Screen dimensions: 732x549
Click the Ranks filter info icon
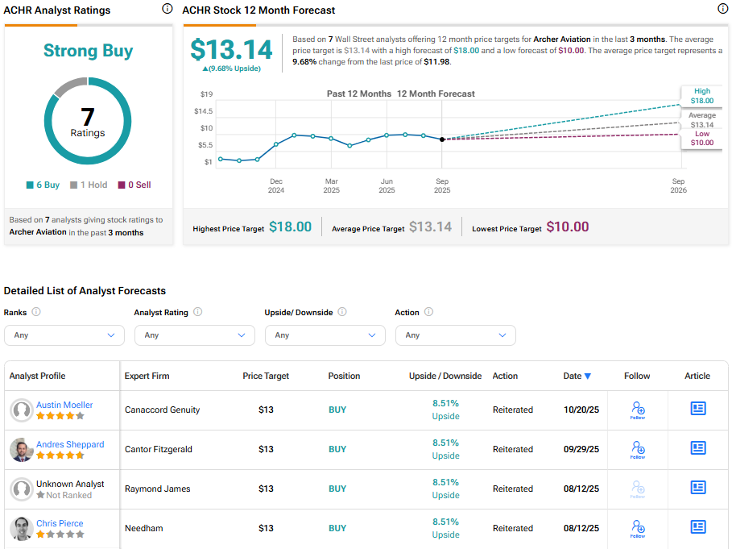[x=36, y=312]
